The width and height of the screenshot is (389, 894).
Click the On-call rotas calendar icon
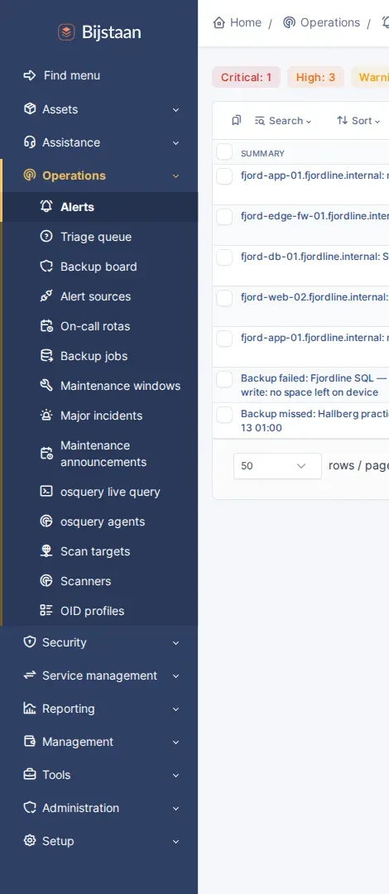point(46,325)
